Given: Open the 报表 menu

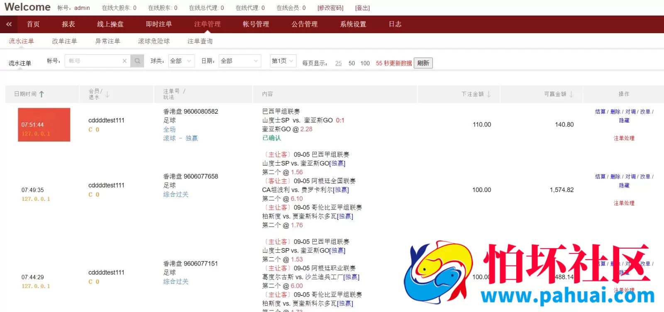Looking at the screenshot, I should tap(68, 24).
